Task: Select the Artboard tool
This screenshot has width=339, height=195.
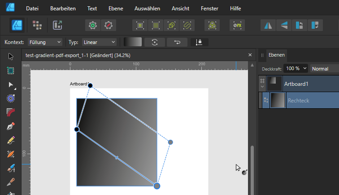Action: pos(11,71)
